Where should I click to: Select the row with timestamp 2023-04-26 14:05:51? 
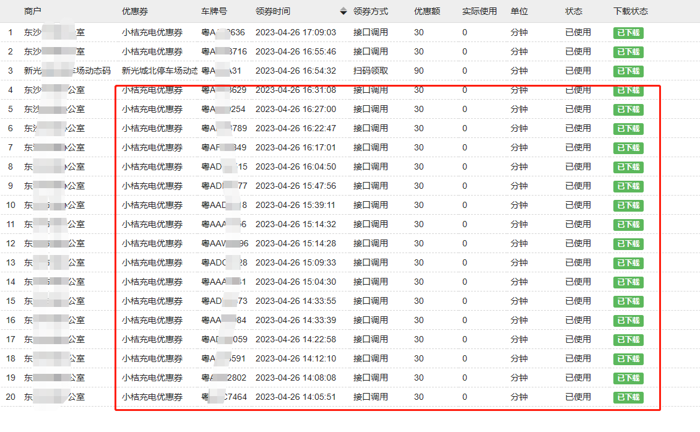coord(295,397)
